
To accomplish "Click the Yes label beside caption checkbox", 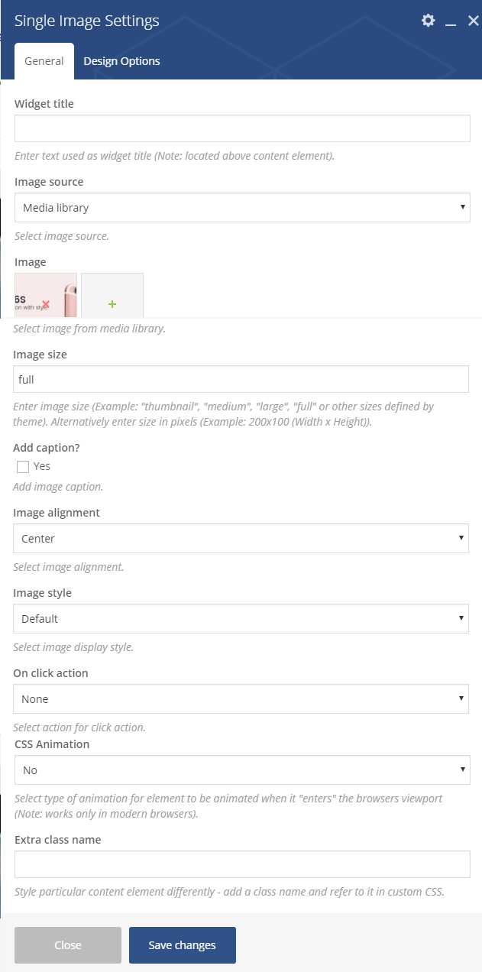I will [42, 466].
